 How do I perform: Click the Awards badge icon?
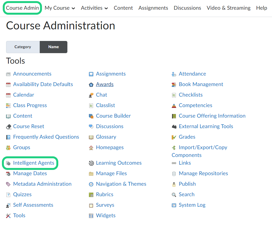coord(91,84)
